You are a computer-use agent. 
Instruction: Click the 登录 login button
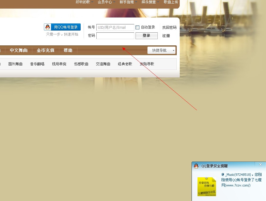point(146,36)
